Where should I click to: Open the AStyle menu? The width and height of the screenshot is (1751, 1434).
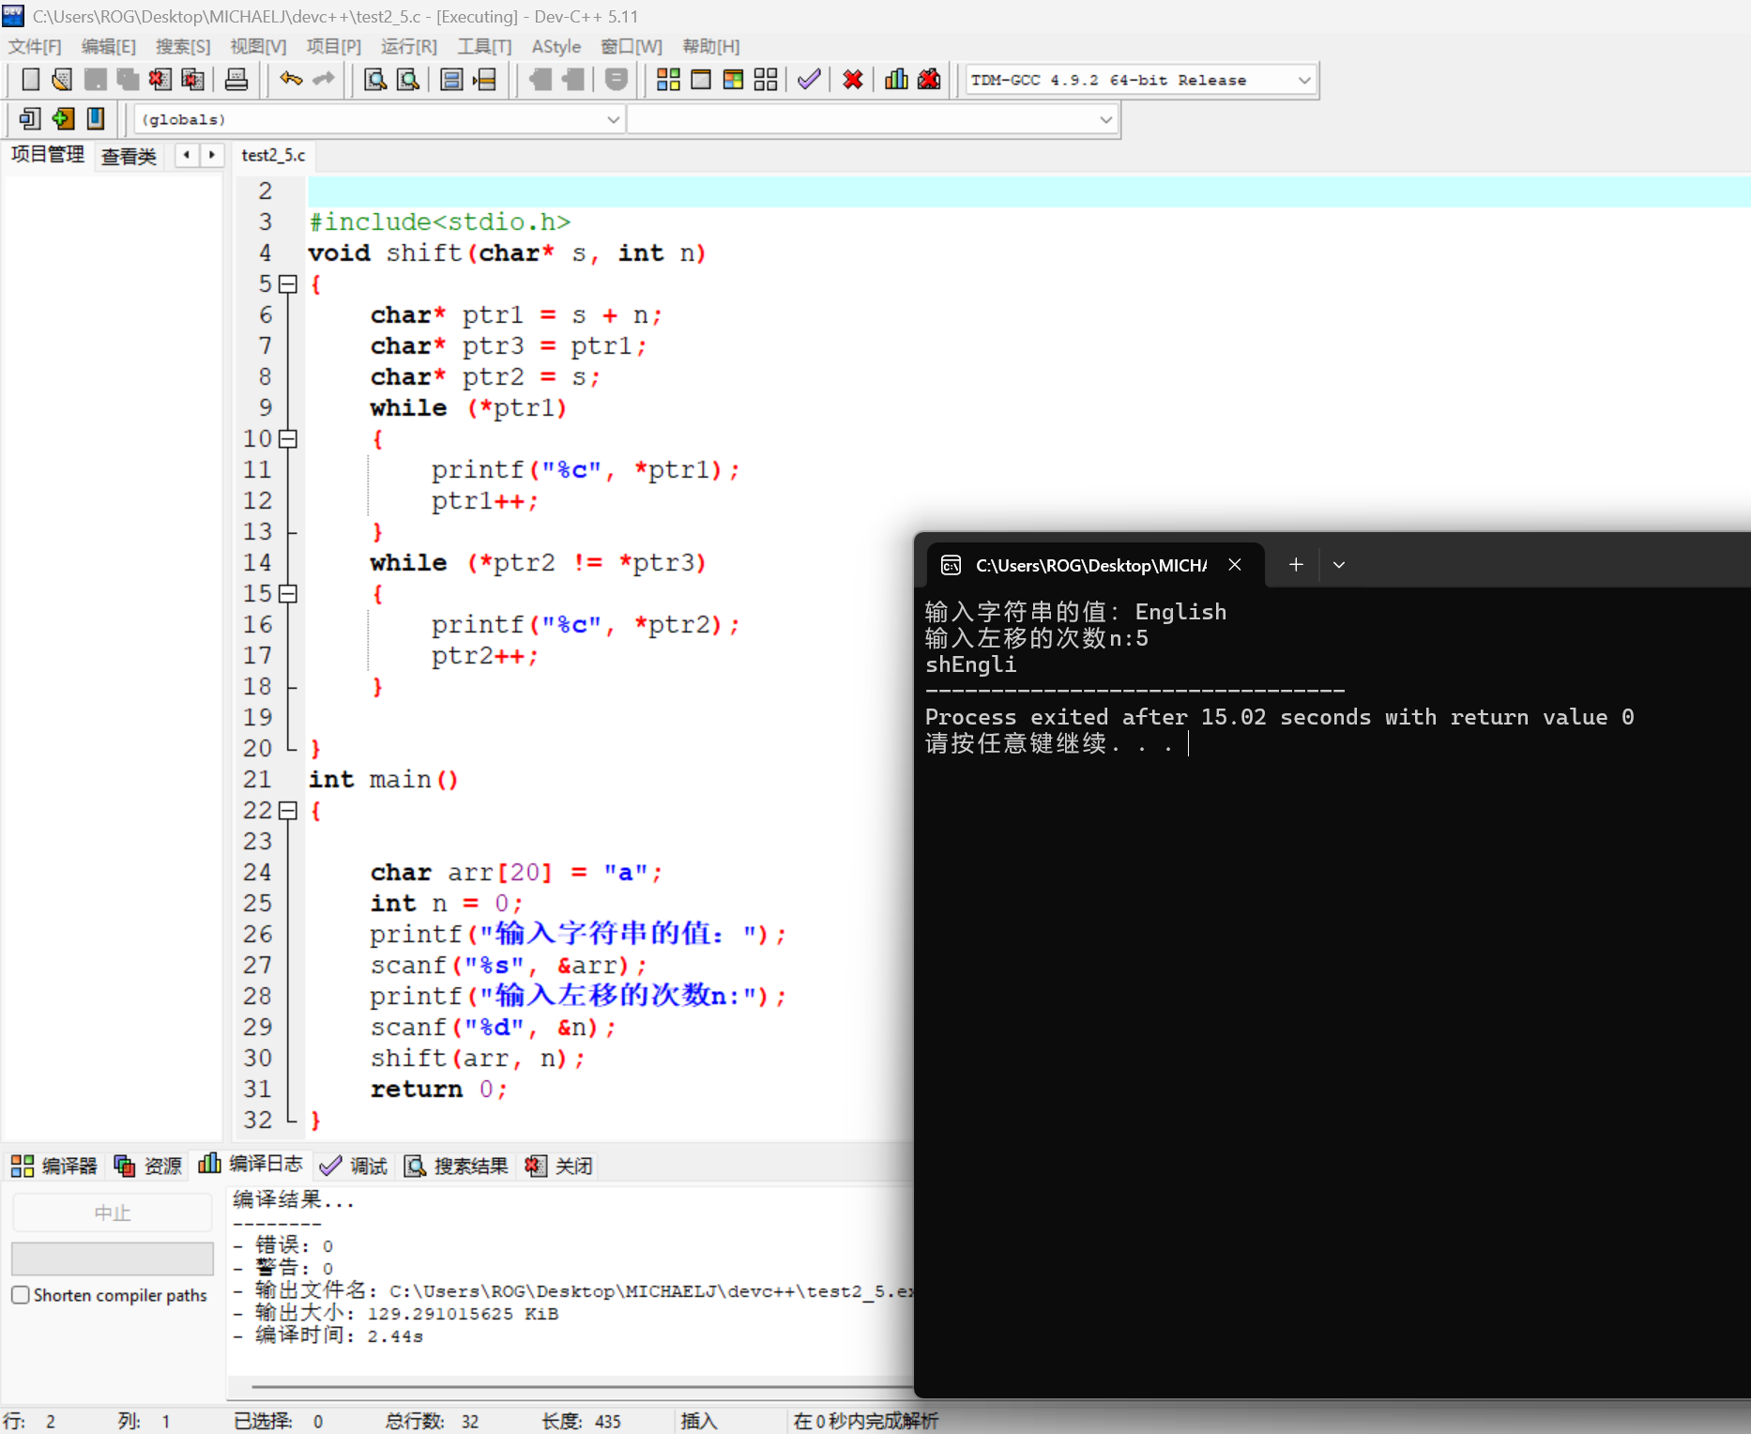click(x=556, y=46)
